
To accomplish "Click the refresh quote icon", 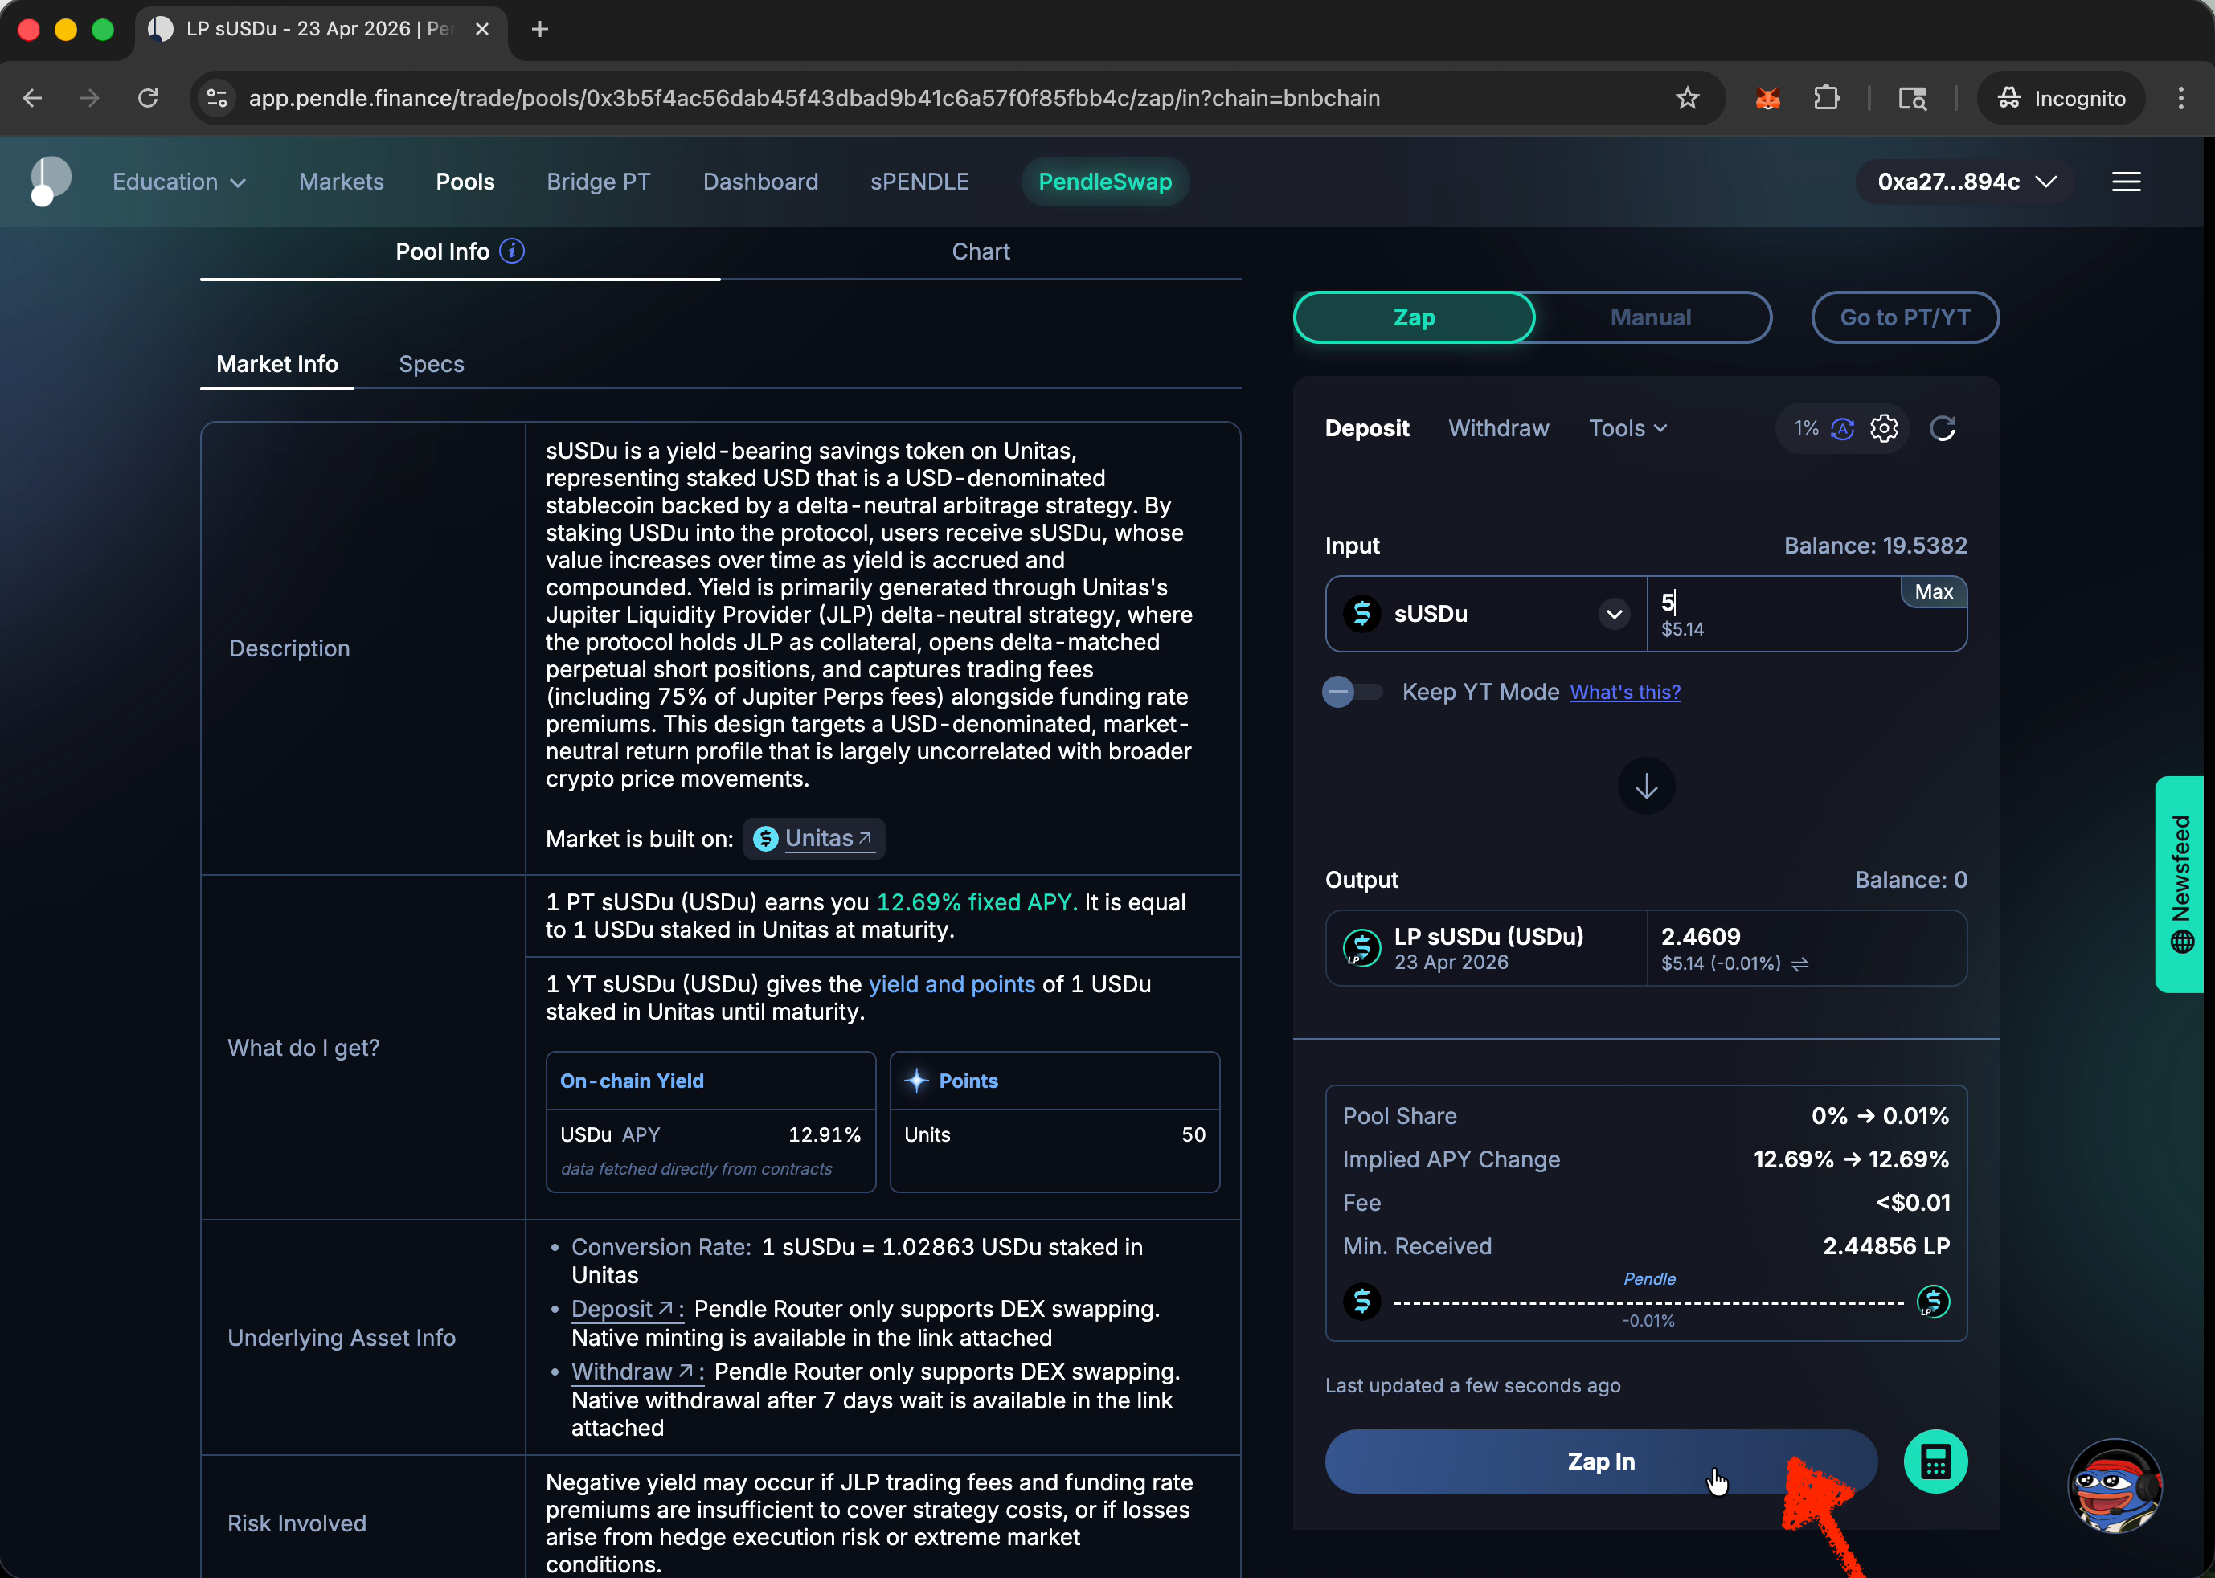I will click(x=1942, y=428).
